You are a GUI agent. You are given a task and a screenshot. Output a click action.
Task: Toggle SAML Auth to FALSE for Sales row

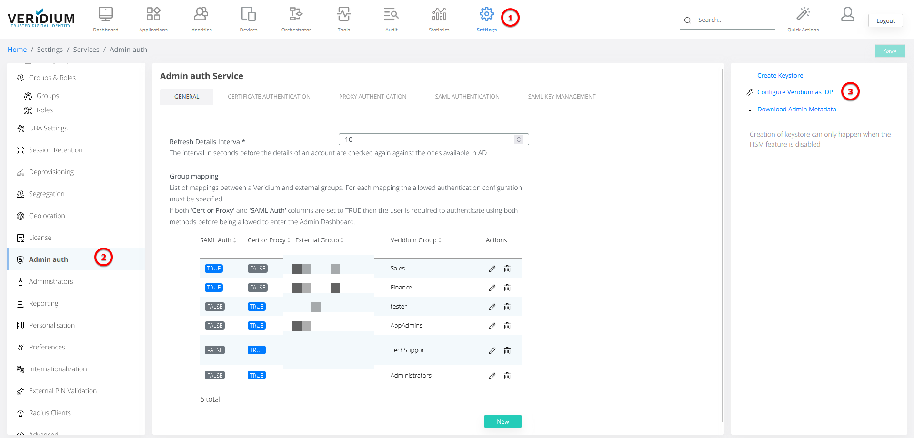(213, 268)
